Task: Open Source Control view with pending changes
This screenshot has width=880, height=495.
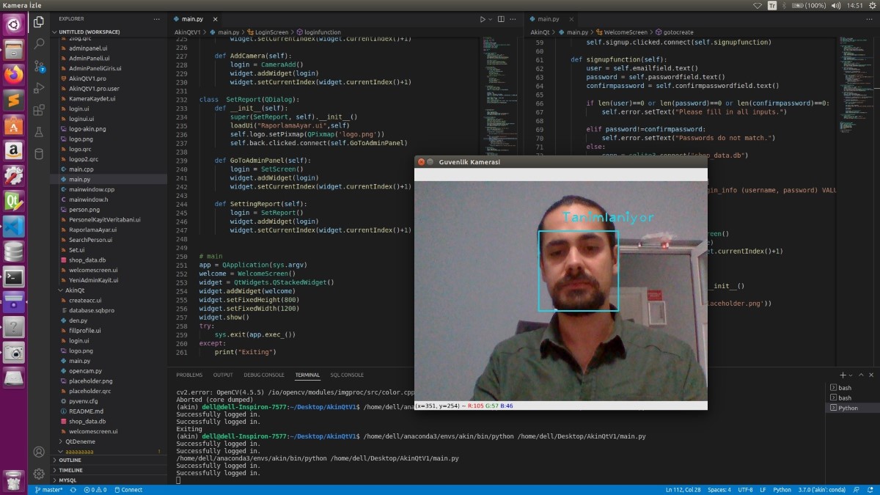Action: pos(39,66)
